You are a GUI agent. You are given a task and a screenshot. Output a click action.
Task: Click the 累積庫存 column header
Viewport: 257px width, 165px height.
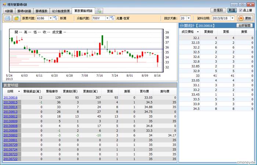(52, 92)
